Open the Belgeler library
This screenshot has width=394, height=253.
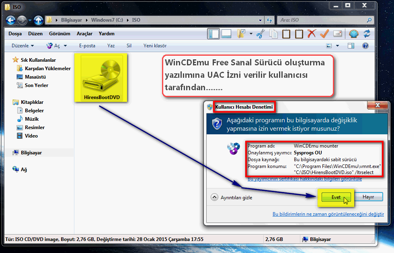(x=34, y=111)
